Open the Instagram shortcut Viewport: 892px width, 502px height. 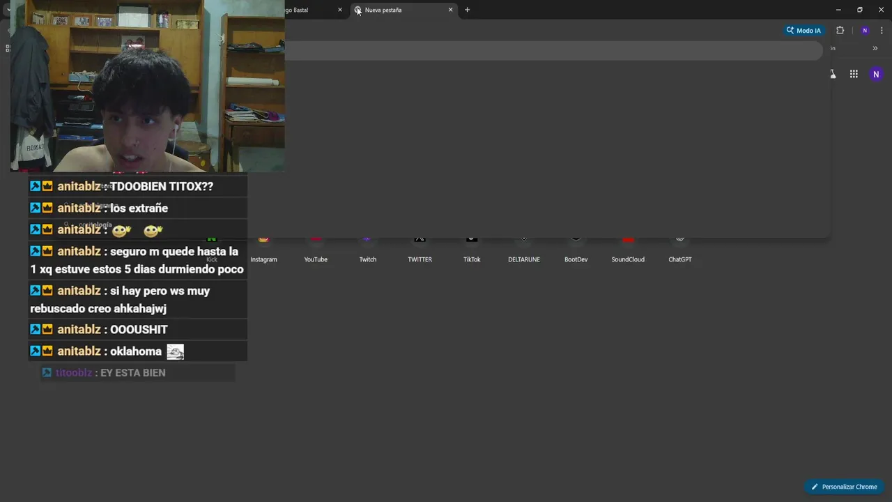click(263, 249)
